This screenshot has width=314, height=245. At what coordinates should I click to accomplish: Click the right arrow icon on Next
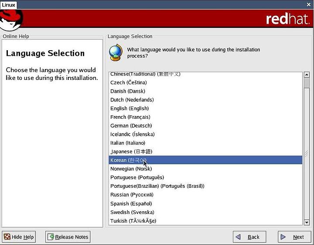[283, 237]
